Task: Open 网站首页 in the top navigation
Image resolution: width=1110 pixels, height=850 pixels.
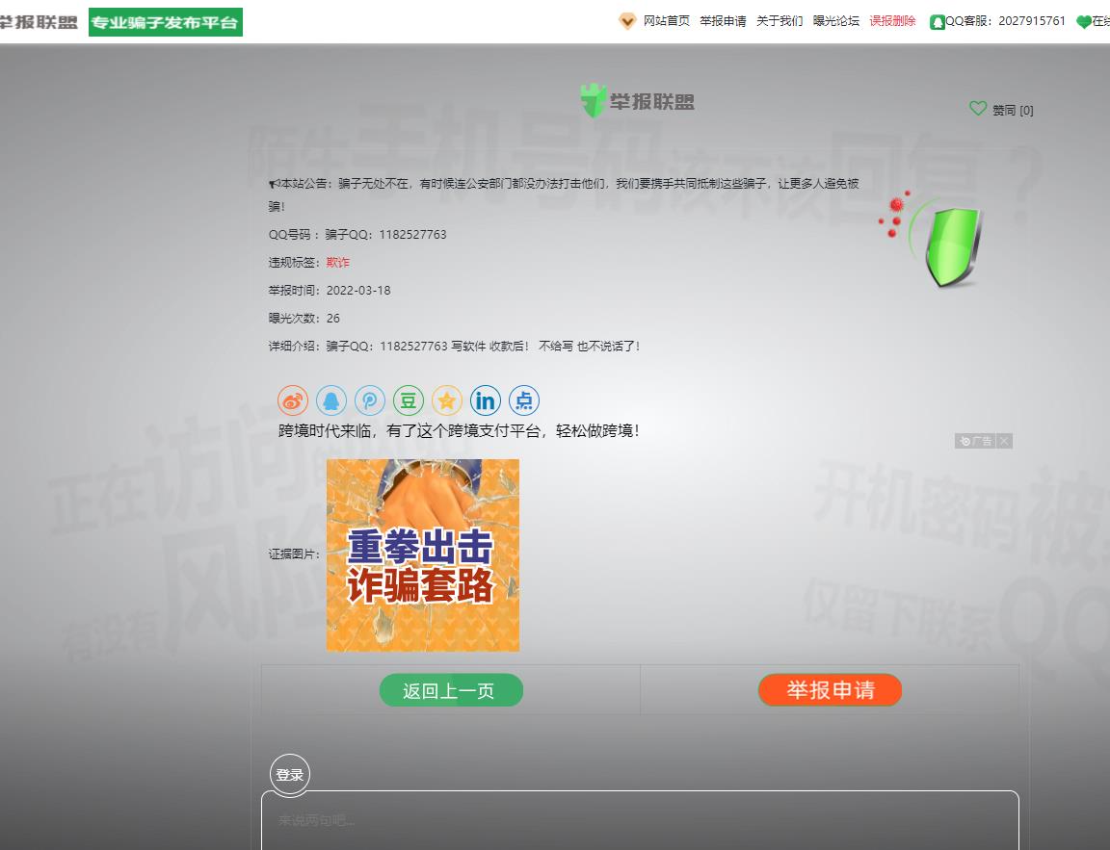Action: 666,21
